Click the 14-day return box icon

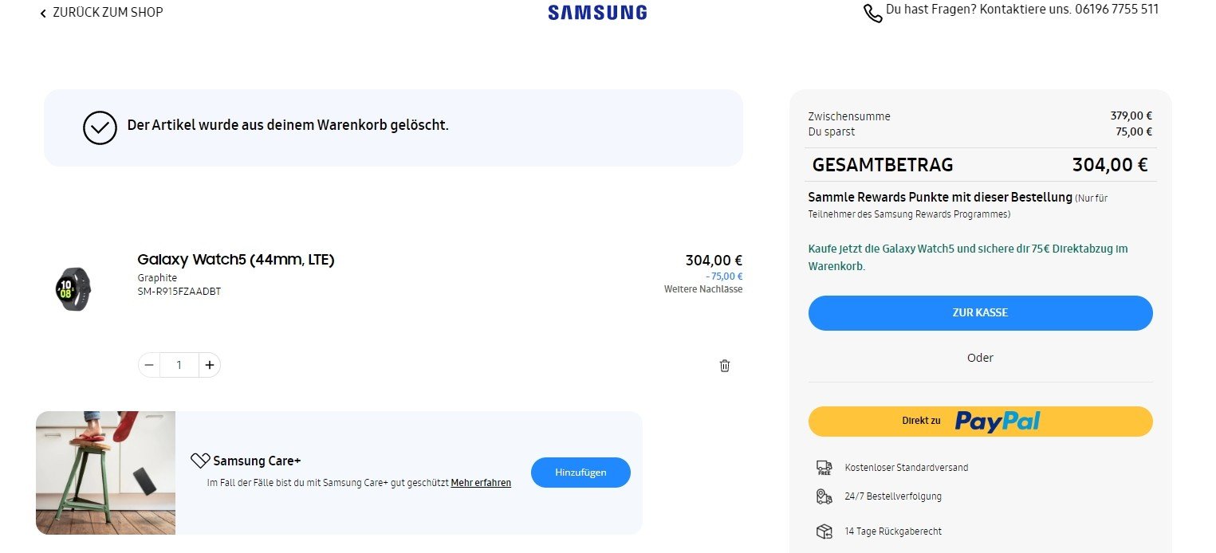(x=824, y=531)
